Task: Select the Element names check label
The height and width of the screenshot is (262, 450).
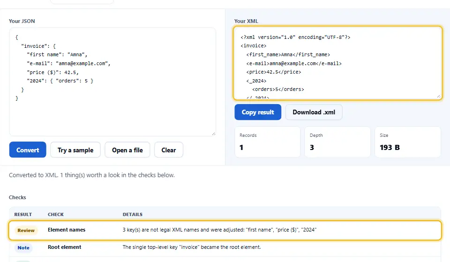Action: click(67, 230)
